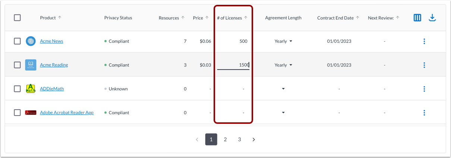Go to page 2
This screenshot has height=158, width=451.
click(x=225, y=139)
